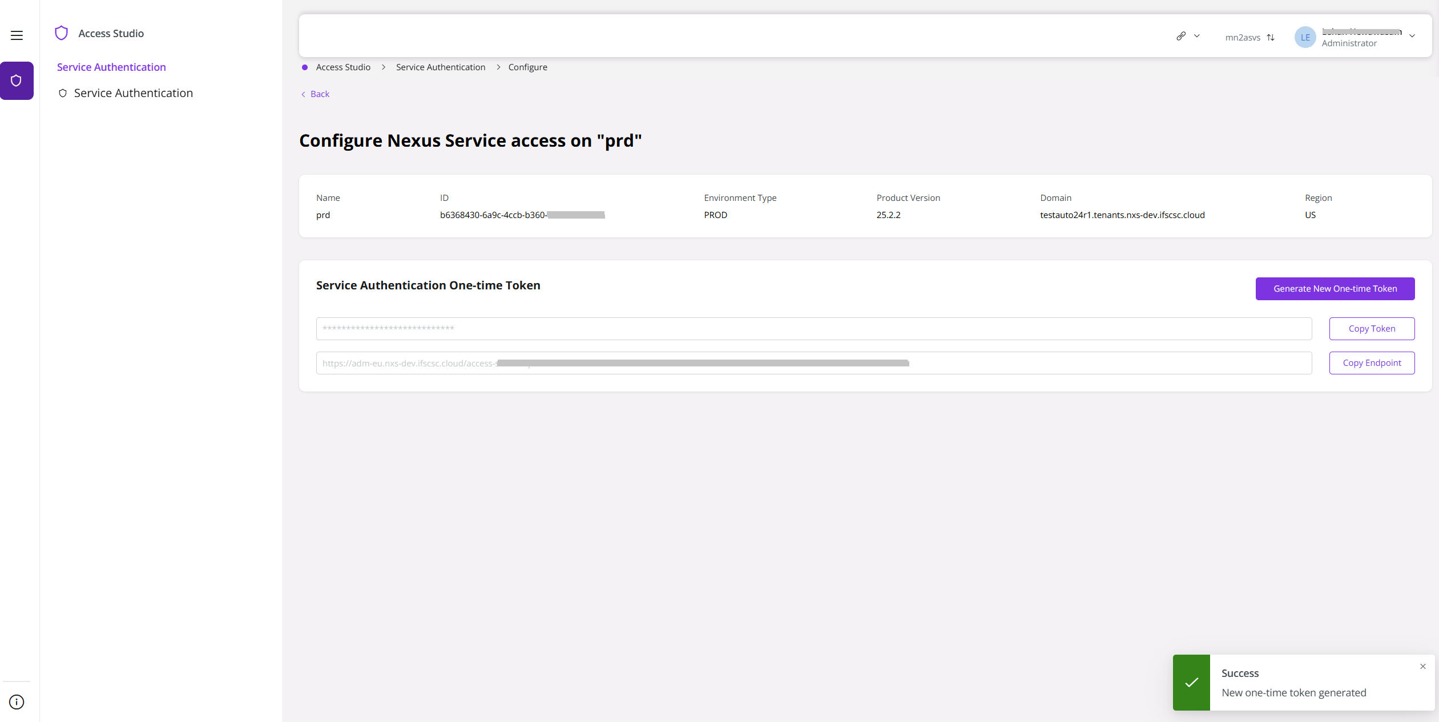
Task: Click the Back link
Action: click(315, 94)
